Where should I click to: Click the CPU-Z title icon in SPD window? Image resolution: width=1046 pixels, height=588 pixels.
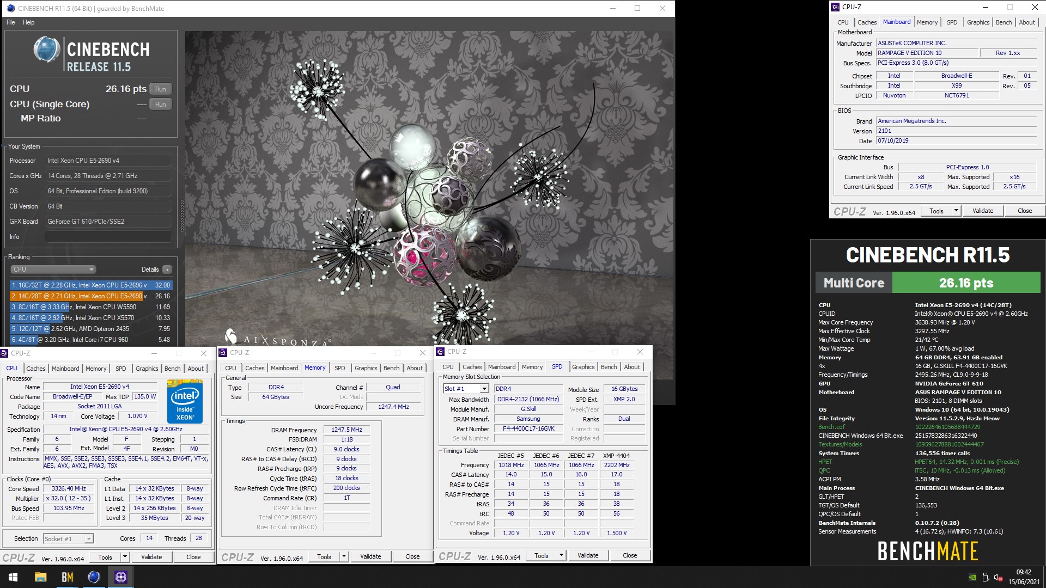click(x=440, y=352)
